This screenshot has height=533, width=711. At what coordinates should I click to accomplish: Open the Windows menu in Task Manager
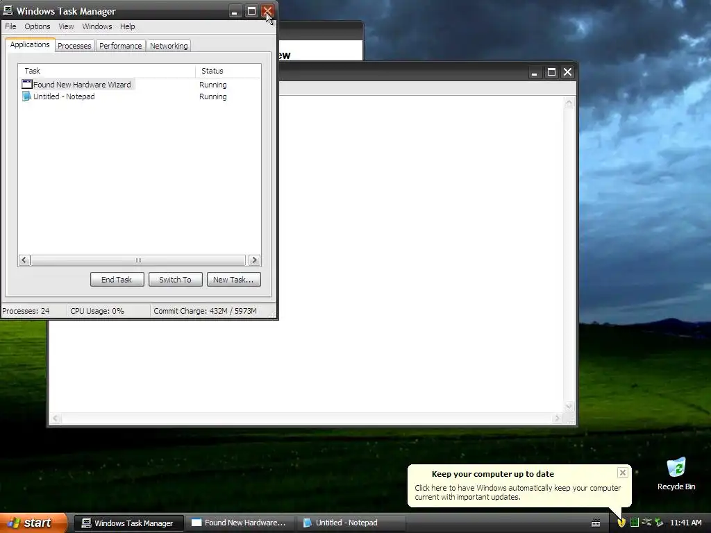tap(97, 26)
